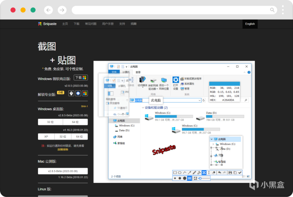The image size is (293, 197).
Task: Download v2.8.5-Beta 32 位 build
Action: coord(50,122)
